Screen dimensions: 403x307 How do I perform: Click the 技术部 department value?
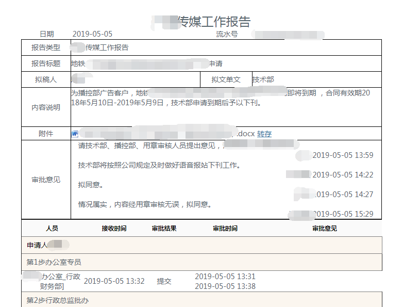[x=263, y=79]
